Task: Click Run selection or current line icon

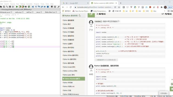Action: tap(26, 7)
